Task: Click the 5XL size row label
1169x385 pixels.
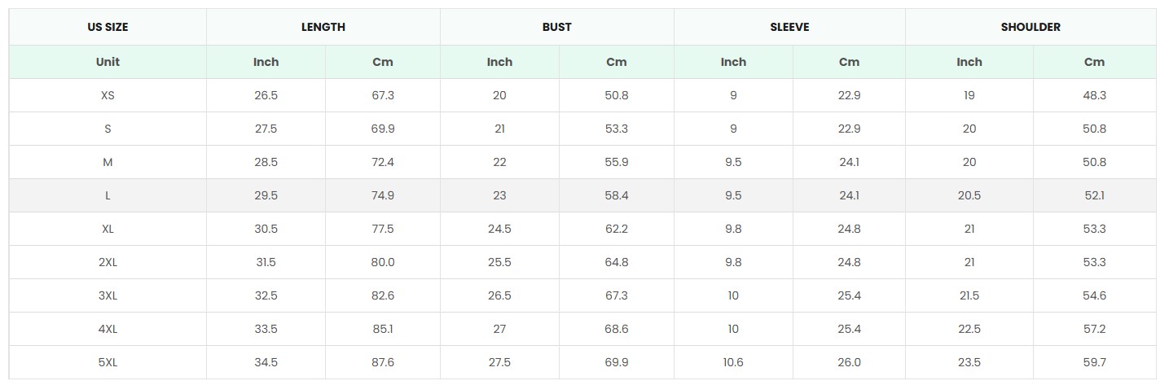Action: pyautogui.click(x=108, y=362)
